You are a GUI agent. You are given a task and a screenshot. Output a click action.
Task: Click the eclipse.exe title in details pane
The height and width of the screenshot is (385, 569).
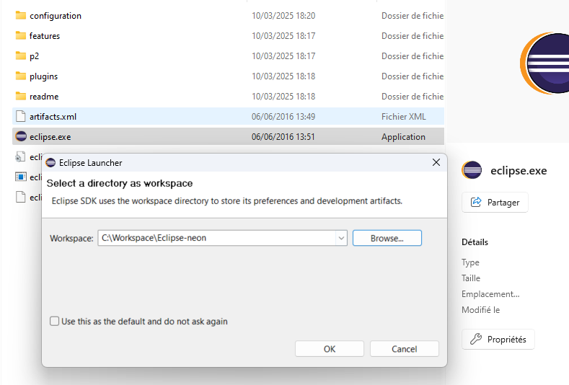519,171
